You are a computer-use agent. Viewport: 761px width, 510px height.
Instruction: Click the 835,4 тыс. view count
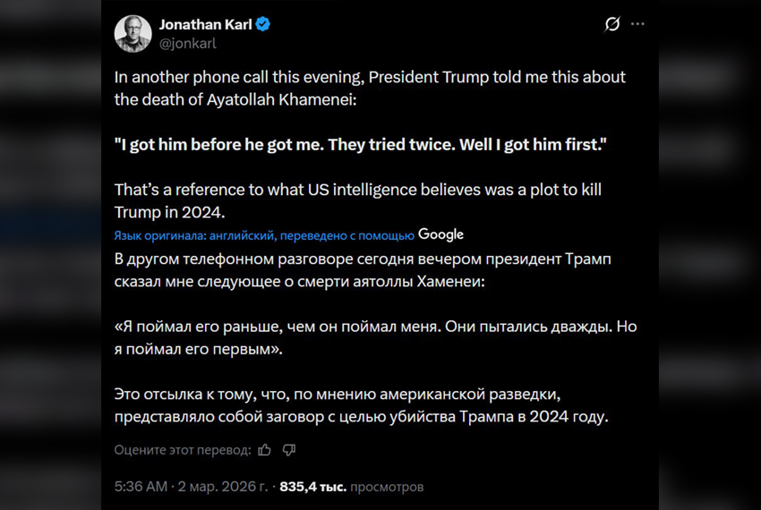pos(312,487)
